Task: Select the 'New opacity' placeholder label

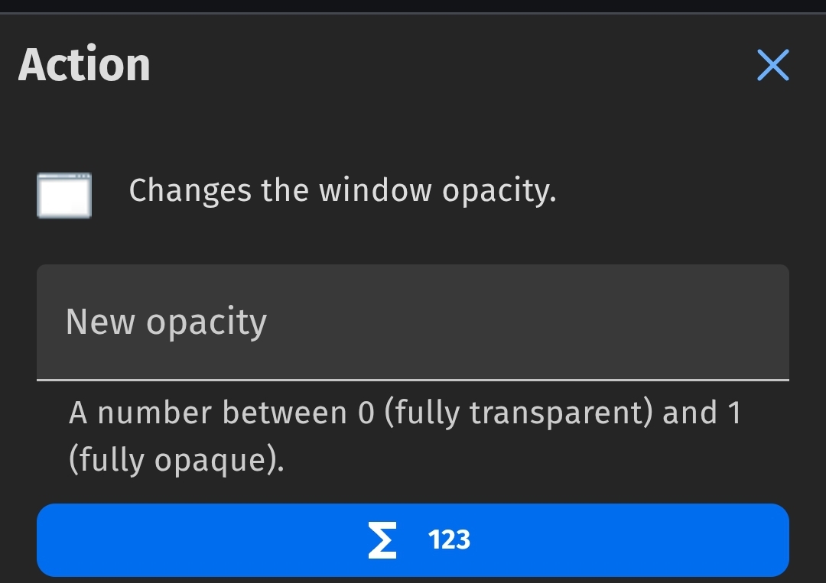Action: (x=167, y=322)
